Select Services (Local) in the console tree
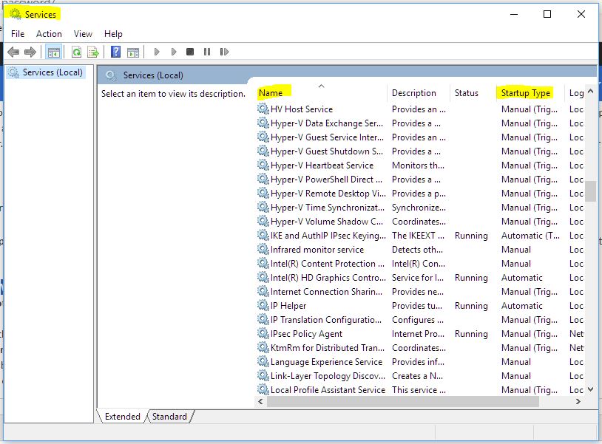This screenshot has width=602, height=444. [x=46, y=72]
